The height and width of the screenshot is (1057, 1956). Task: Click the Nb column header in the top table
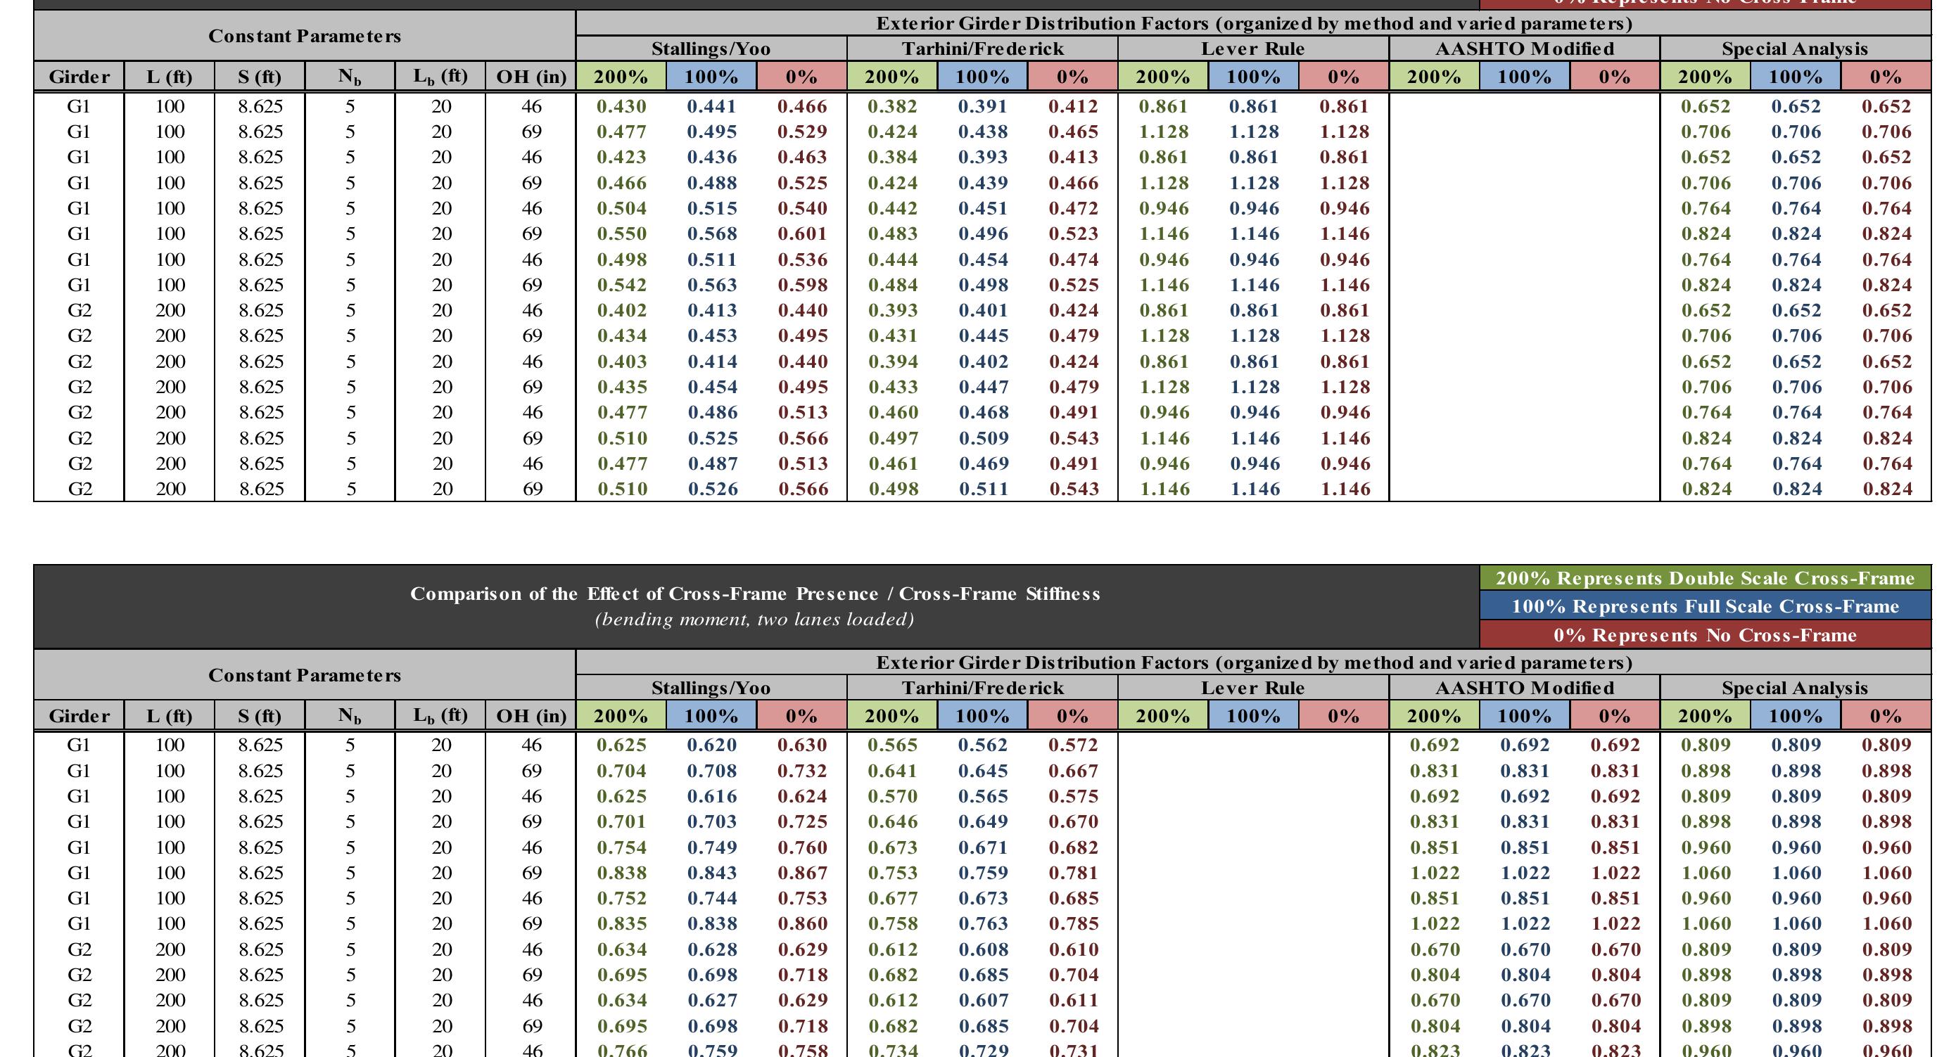point(349,77)
